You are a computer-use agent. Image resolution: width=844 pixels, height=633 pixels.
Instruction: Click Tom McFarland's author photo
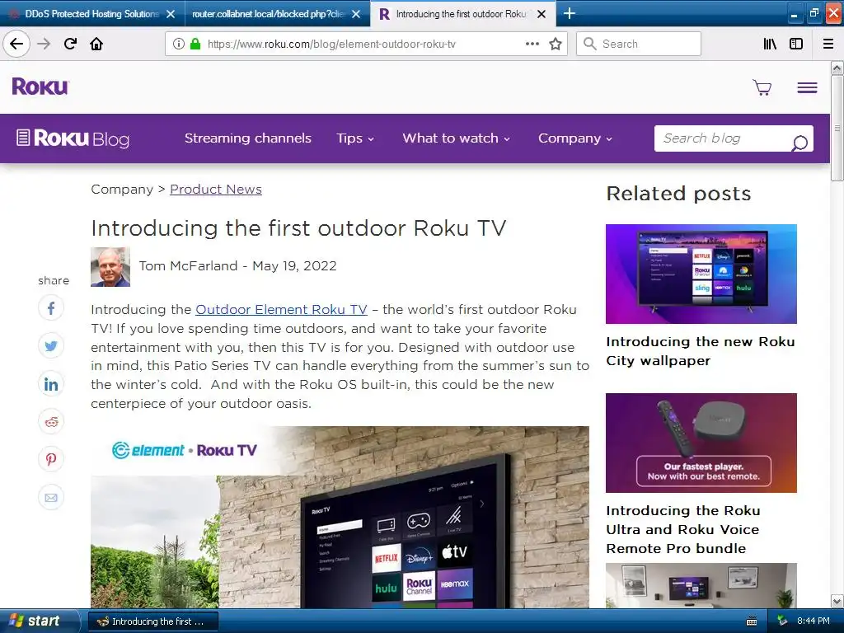(110, 267)
